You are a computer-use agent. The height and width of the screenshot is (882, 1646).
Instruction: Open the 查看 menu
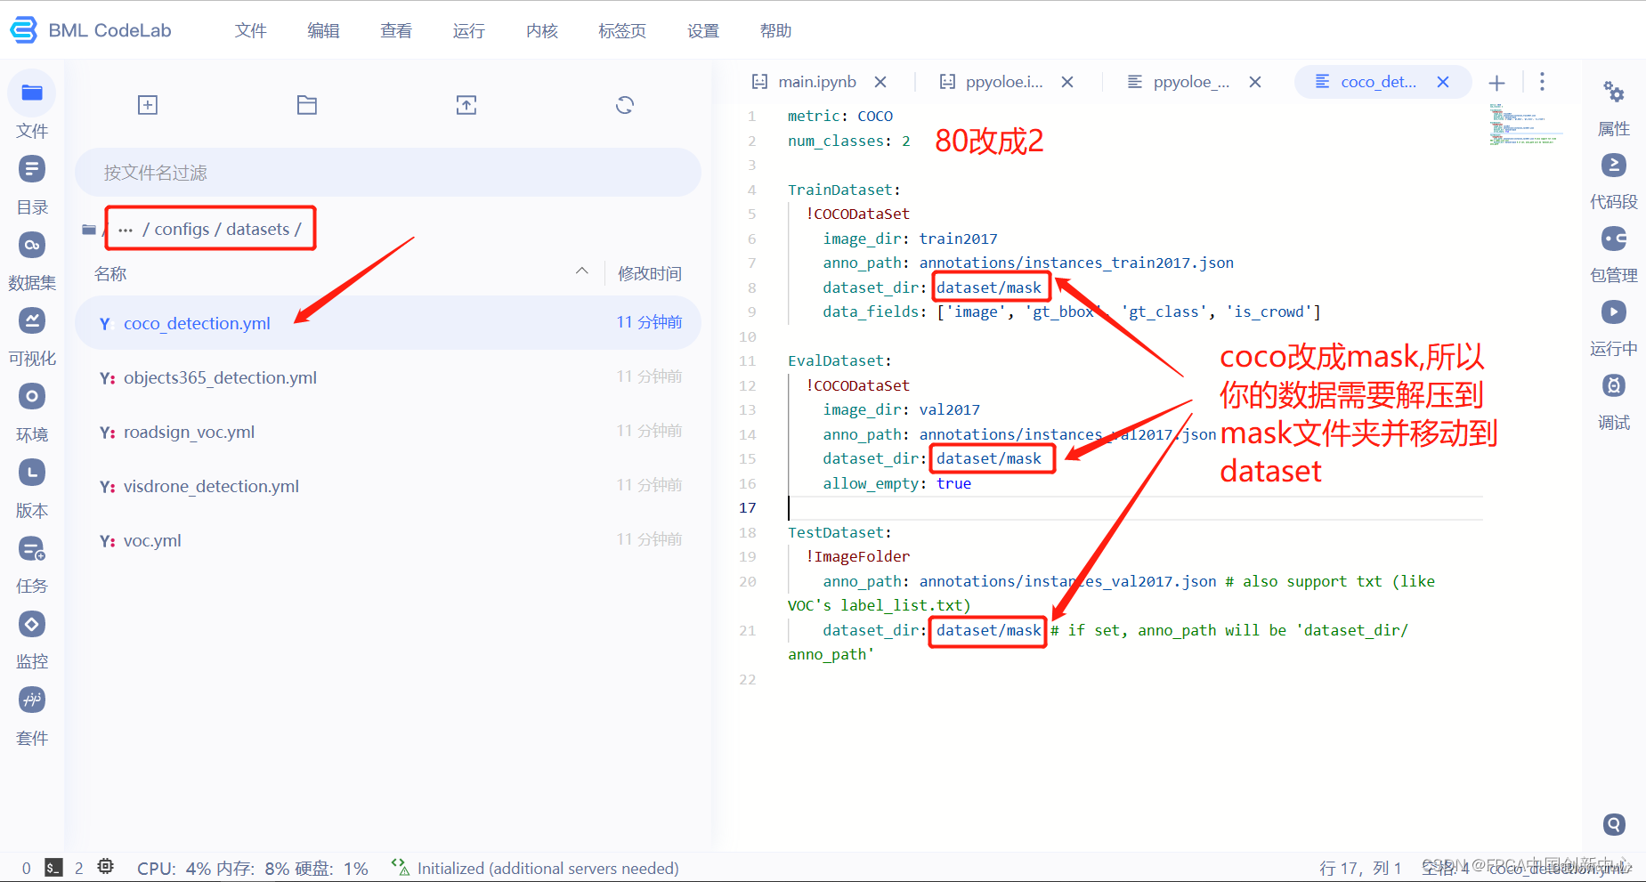tap(397, 31)
